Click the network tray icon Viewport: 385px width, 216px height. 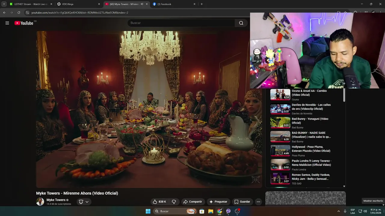pos(360,211)
